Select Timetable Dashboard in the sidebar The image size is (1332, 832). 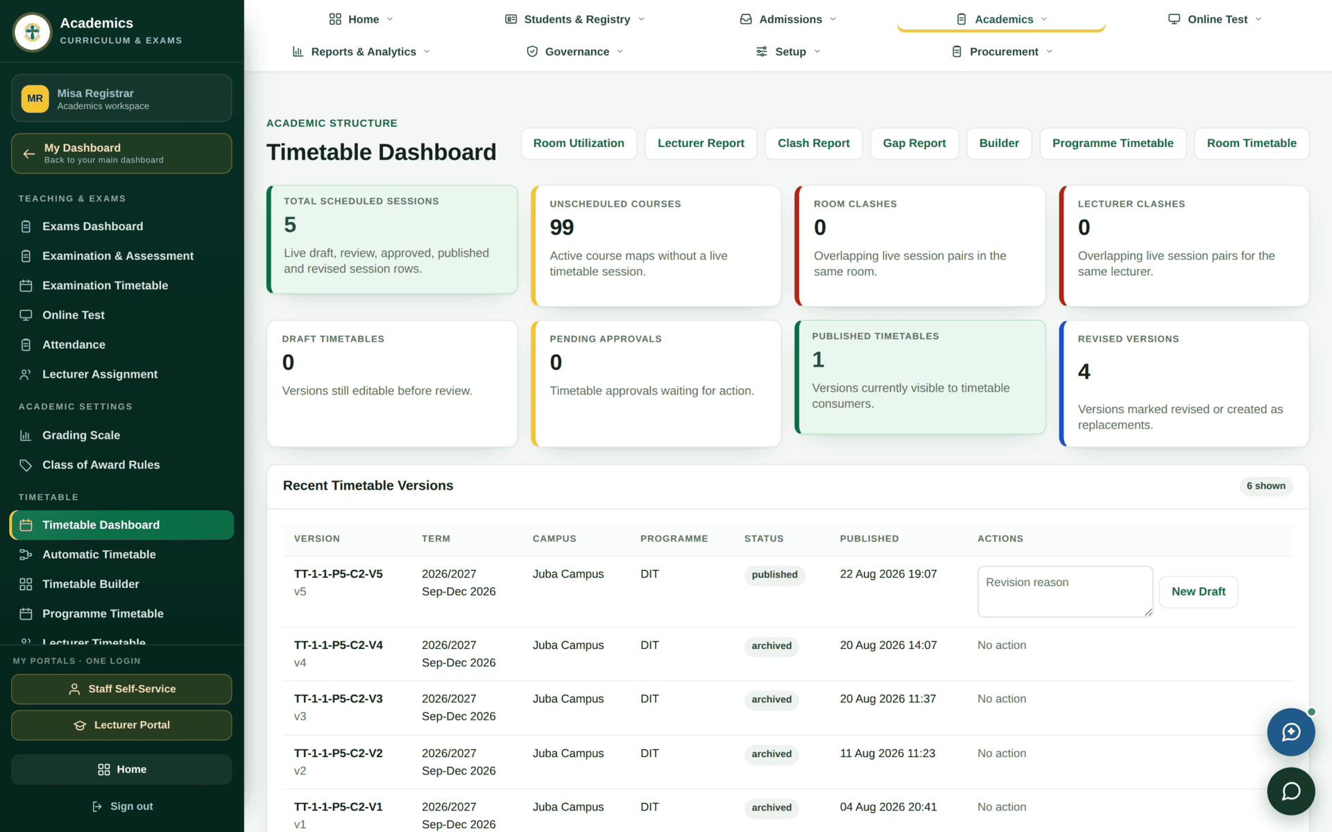[122, 526]
